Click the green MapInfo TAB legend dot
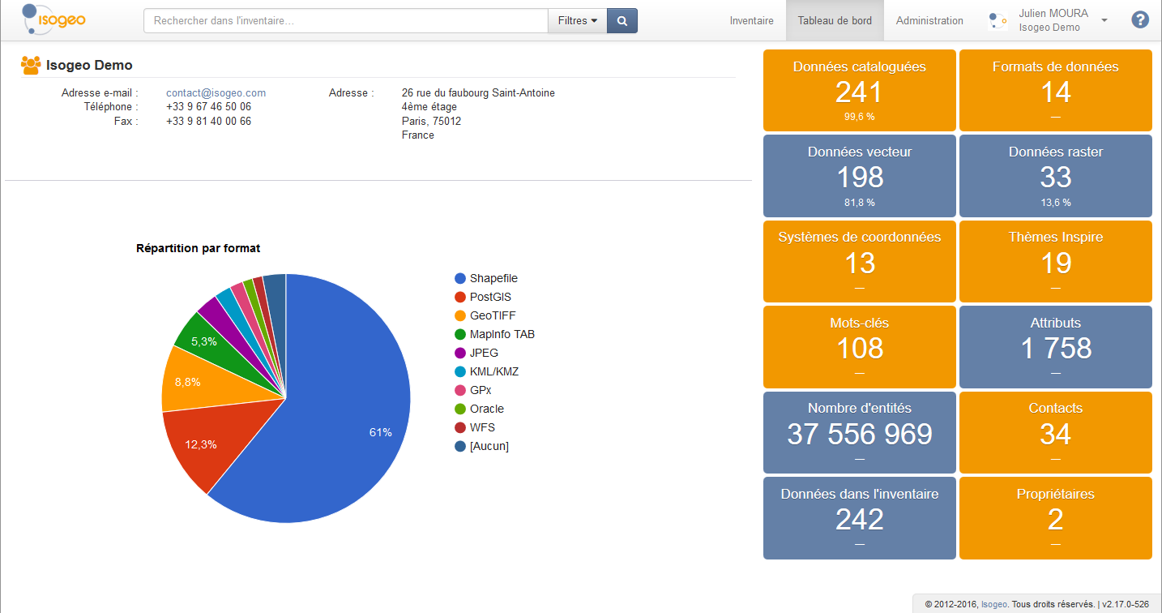The width and height of the screenshot is (1162, 613). coord(460,335)
